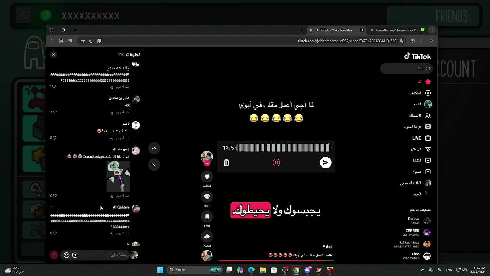Expand the browser tab search dropdown

pyautogui.click(x=432, y=30)
